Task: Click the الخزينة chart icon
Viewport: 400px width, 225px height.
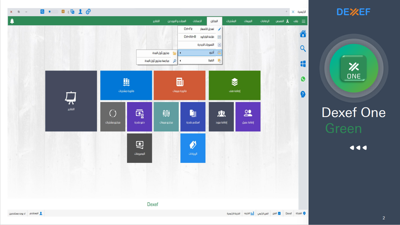Action: 252,213
